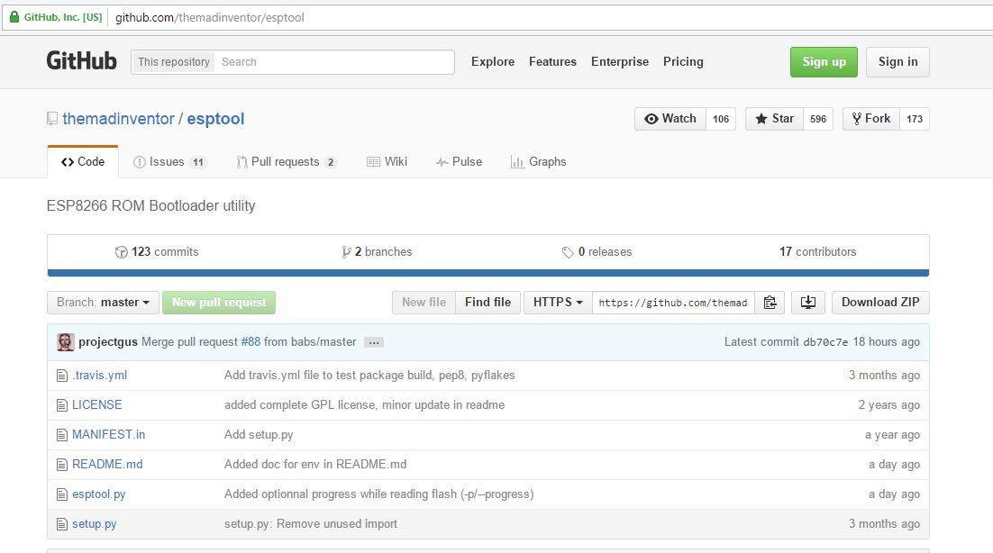This screenshot has width=993, height=553.
Task: Click the branch icon showing 2 branches
Action: pyautogui.click(x=346, y=252)
